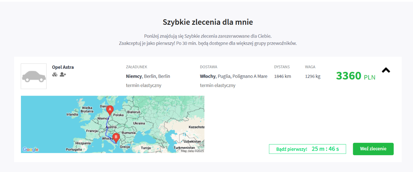Collapse the order details with the chevron
The width and height of the screenshot is (413, 172).
coord(386,70)
